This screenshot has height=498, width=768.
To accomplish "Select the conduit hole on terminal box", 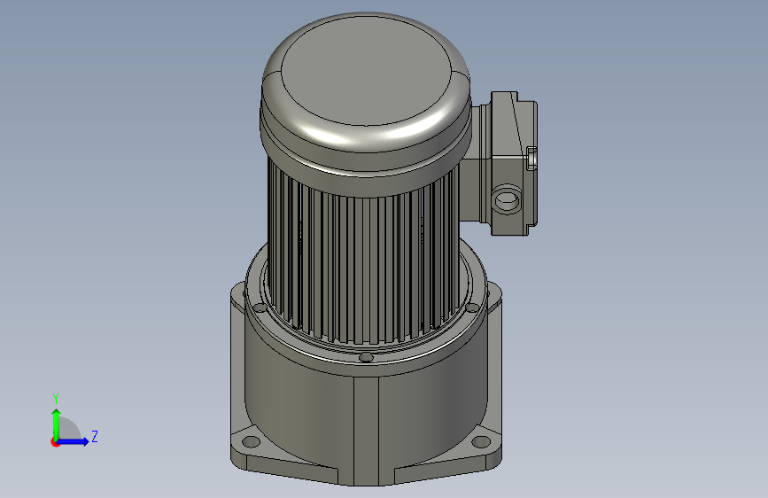I will (507, 201).
